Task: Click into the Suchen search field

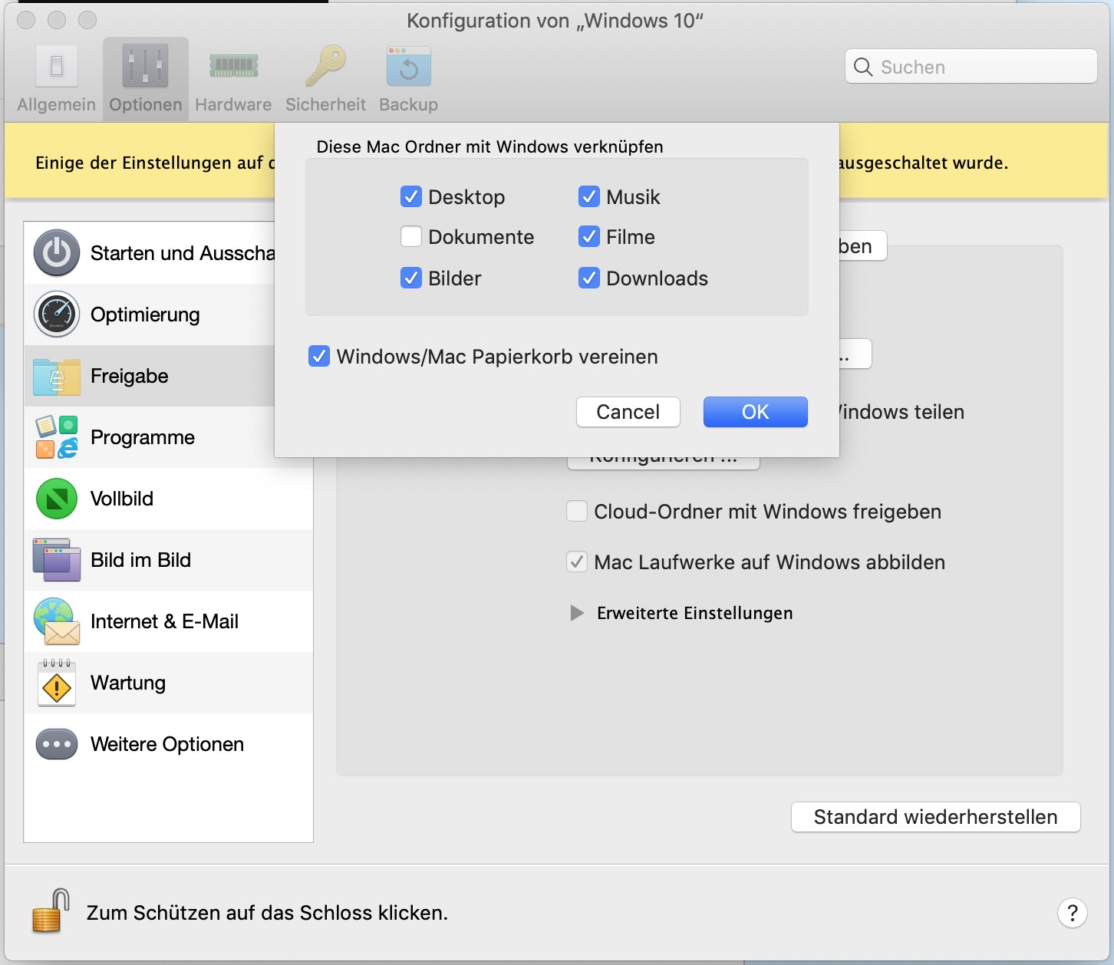Action: pyautogui.click(x=971, y=67)
